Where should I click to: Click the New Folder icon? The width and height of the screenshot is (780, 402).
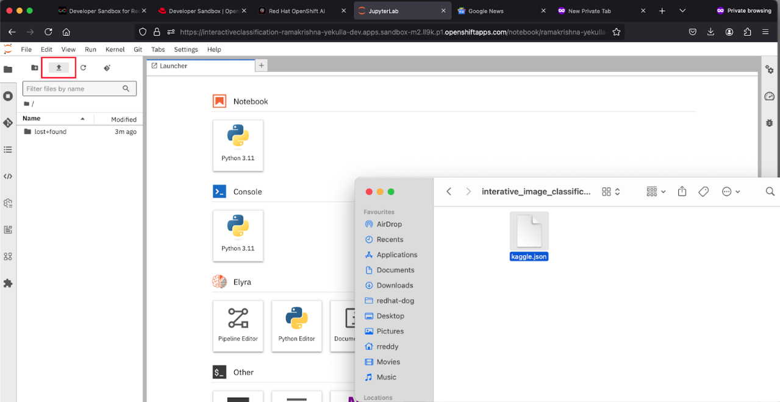(x=35, y=68)
